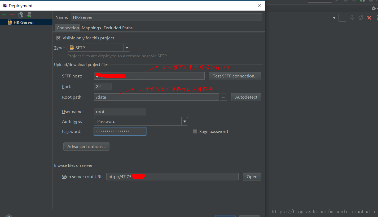Remove selected server with red minus icon
Image resolution: width=378 pixels, height=217 pixels.
(x=12, y=15)
